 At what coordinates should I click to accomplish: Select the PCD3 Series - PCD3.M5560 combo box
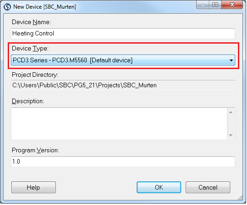123,60
